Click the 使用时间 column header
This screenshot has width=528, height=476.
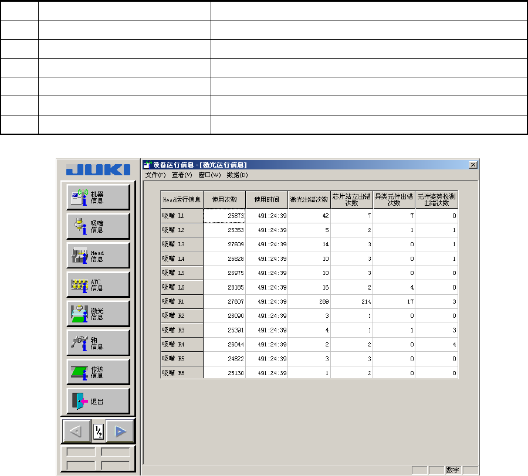coord(267,199)
